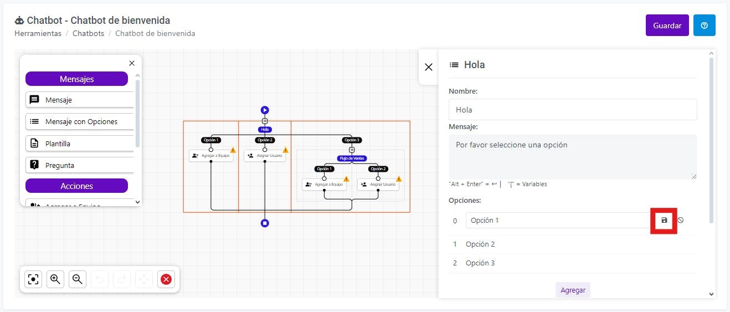Add a Mensaje con Opciones block
Viewport: 730px width, 312px height.
click(x=80, y=122)
